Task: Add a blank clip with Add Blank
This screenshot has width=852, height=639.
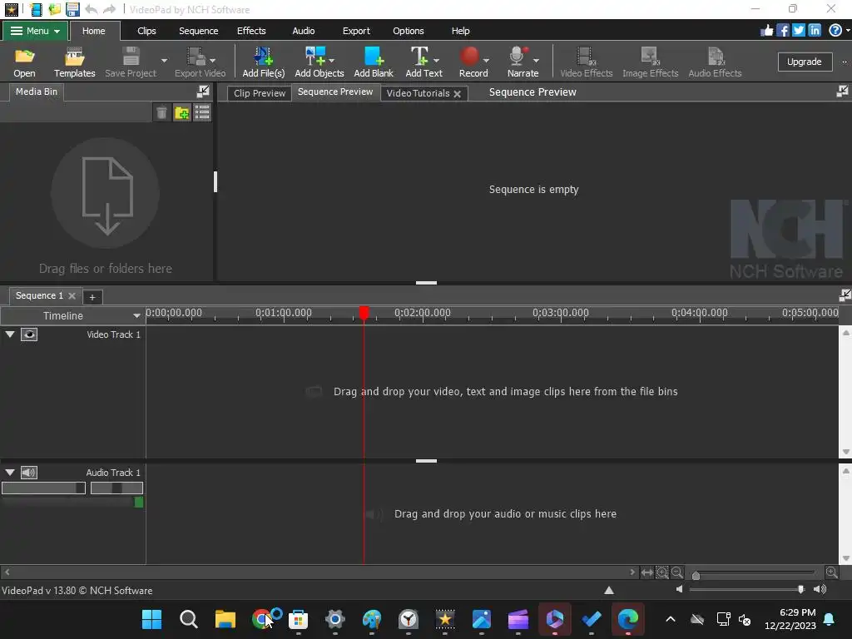Action: [374, 62]
